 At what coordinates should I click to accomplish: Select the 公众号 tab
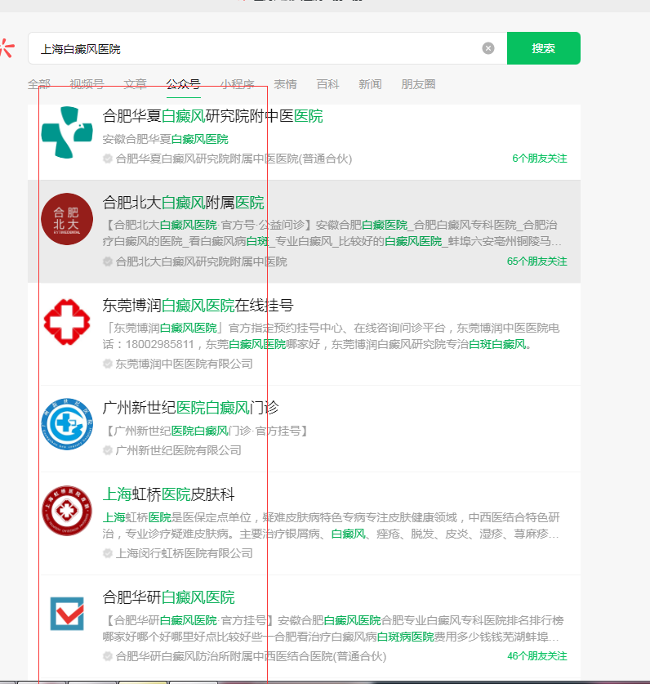coord(183,84)
